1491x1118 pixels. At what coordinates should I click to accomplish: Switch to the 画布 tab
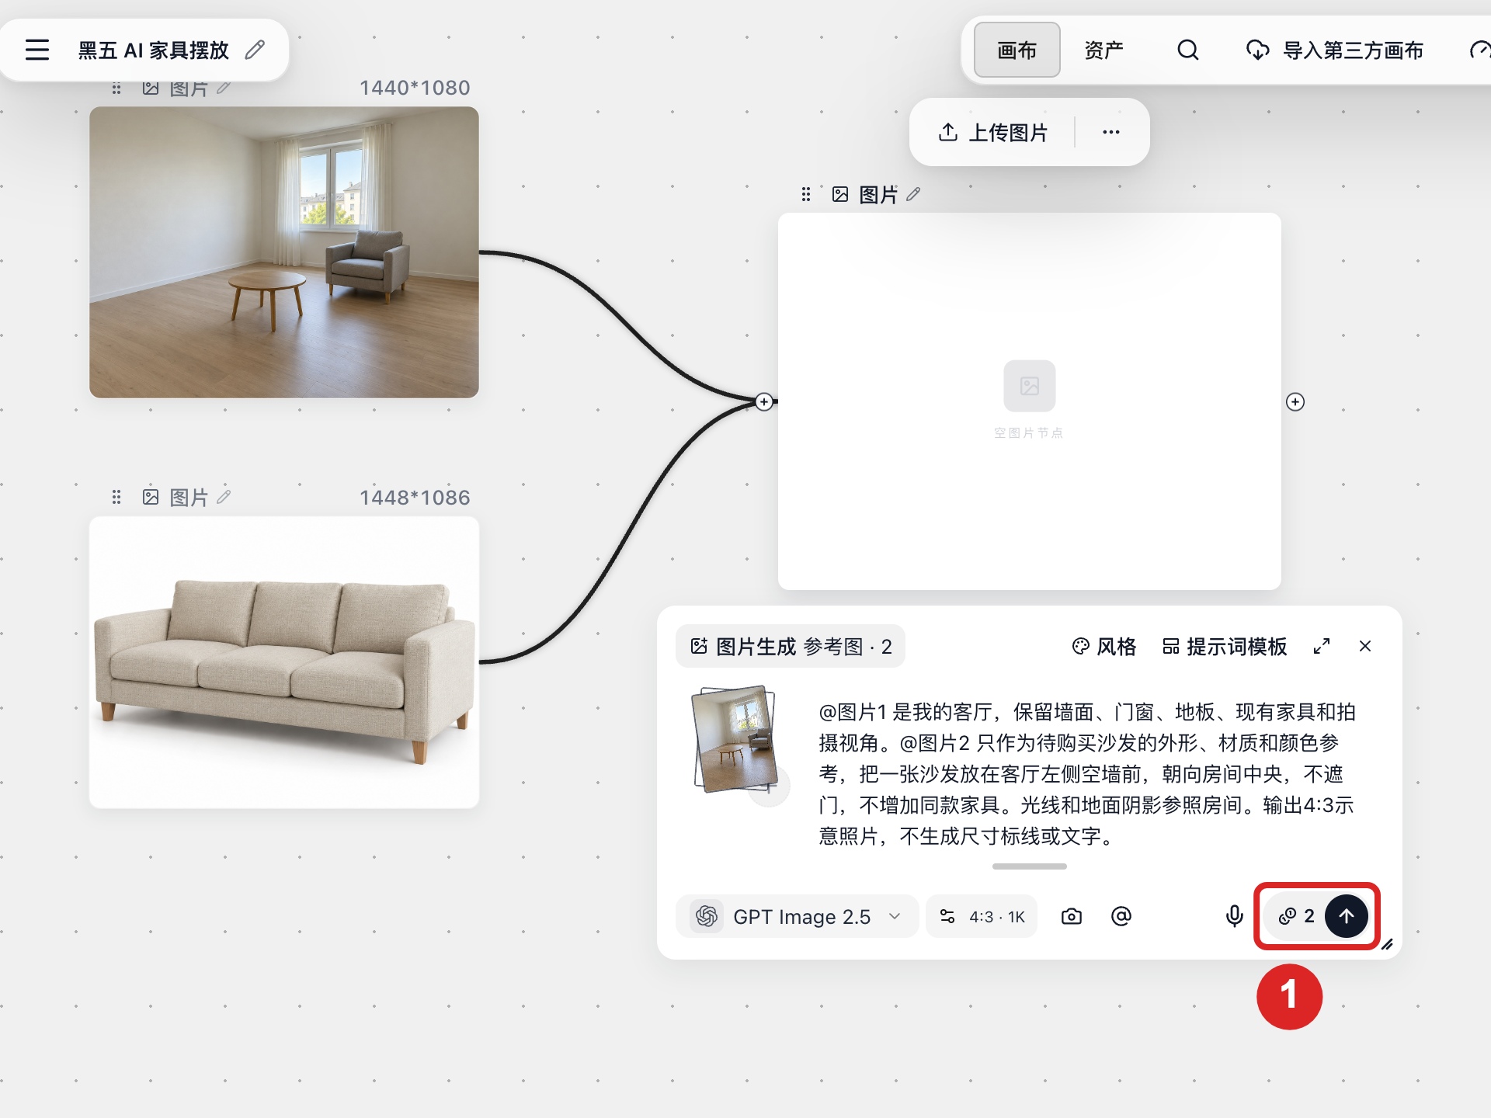click(1017, 50)
